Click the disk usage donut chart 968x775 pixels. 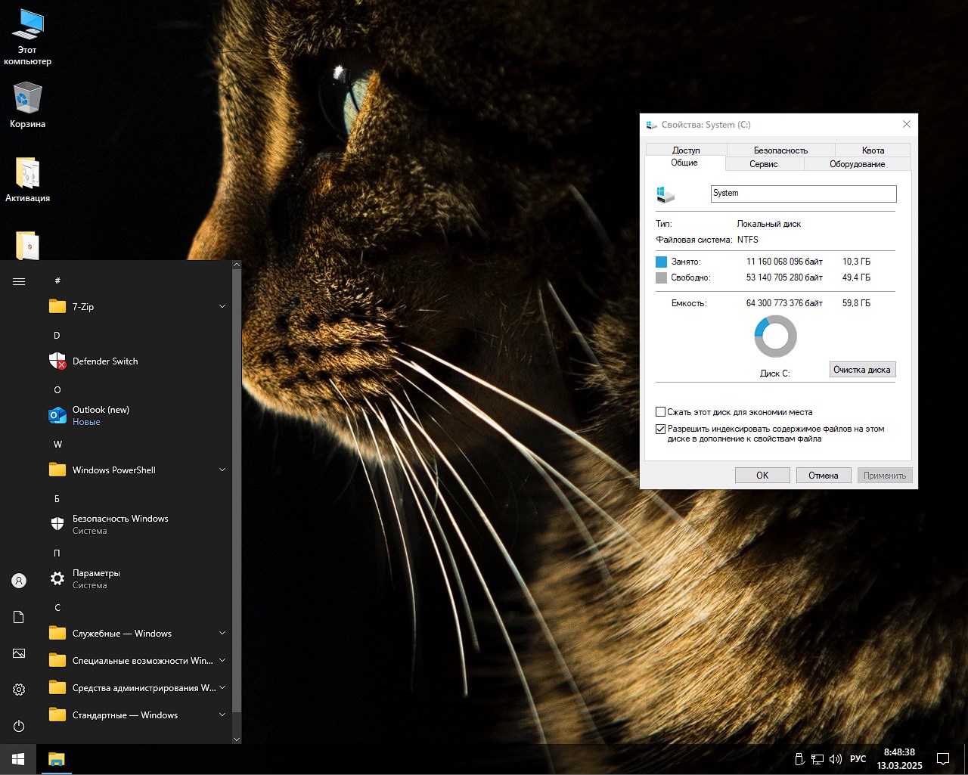pyautogui.click(x=775, y=336)
